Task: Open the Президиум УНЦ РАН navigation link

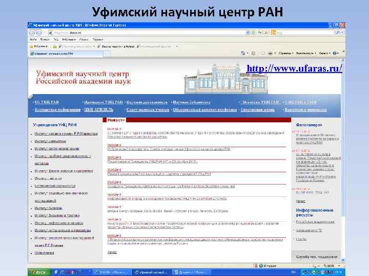Action: pyautogui.click(x=104, y=102)
